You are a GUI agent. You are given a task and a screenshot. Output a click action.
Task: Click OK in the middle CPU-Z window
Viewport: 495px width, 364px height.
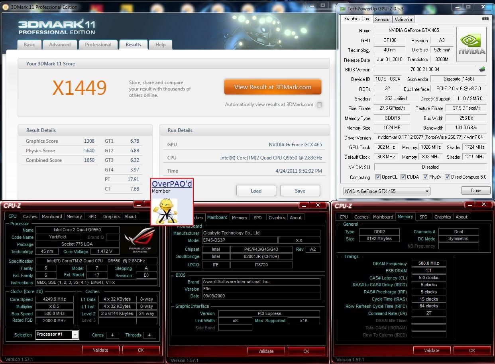coord(306,351)
